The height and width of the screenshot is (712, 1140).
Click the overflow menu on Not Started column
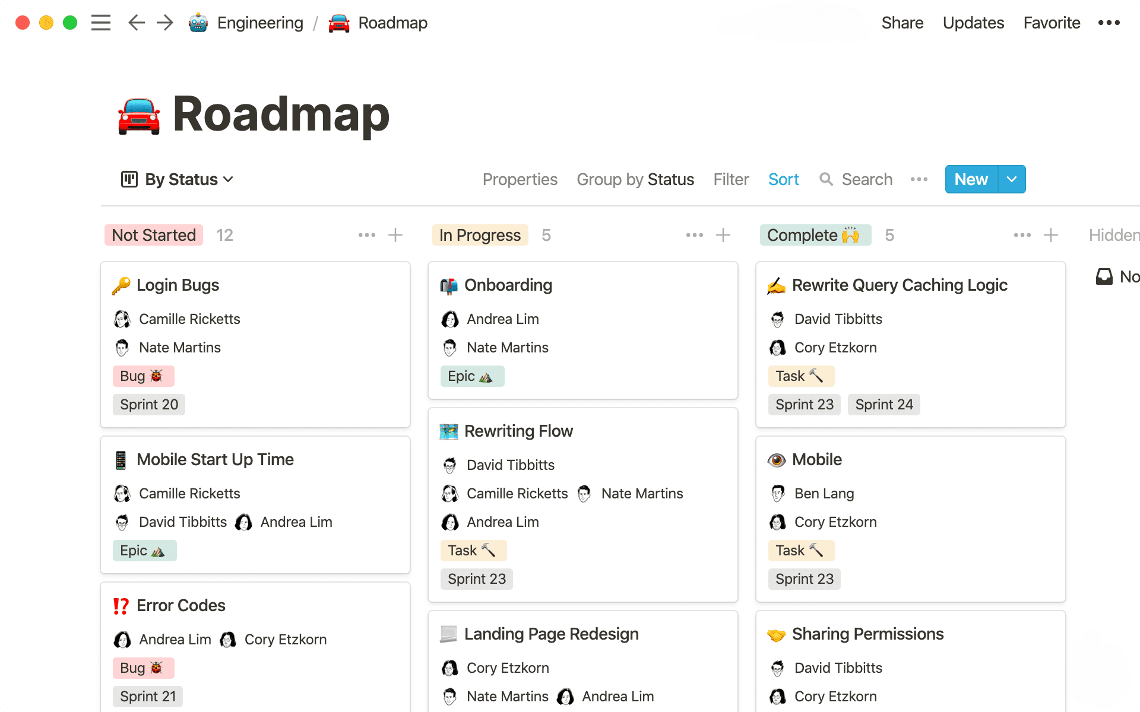point(368,236)
